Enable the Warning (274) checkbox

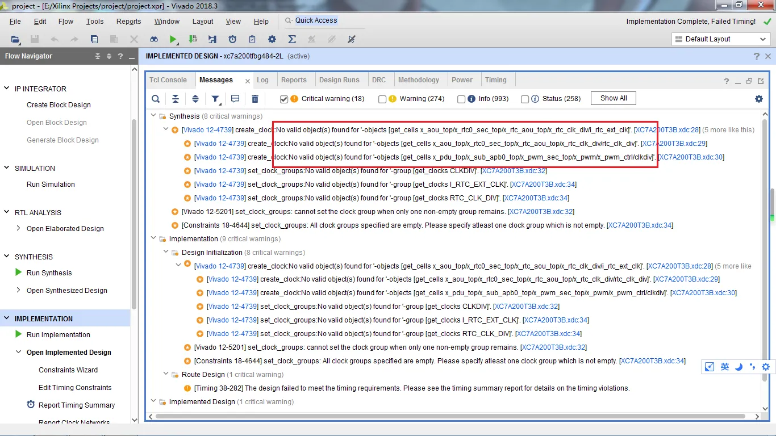[382, 99]
